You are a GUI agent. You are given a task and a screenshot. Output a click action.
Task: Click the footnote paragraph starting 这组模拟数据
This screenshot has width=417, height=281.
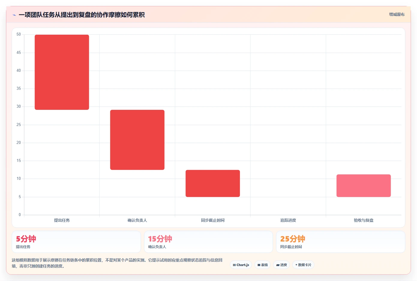tap(117, 263)
